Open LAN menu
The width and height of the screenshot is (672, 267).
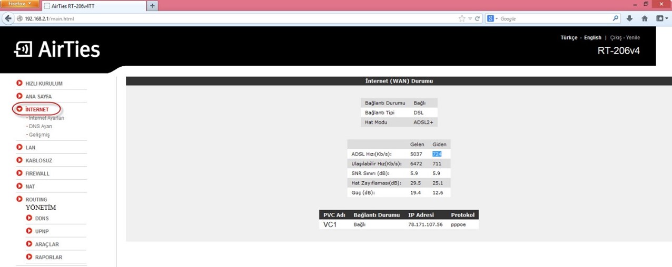30,148
